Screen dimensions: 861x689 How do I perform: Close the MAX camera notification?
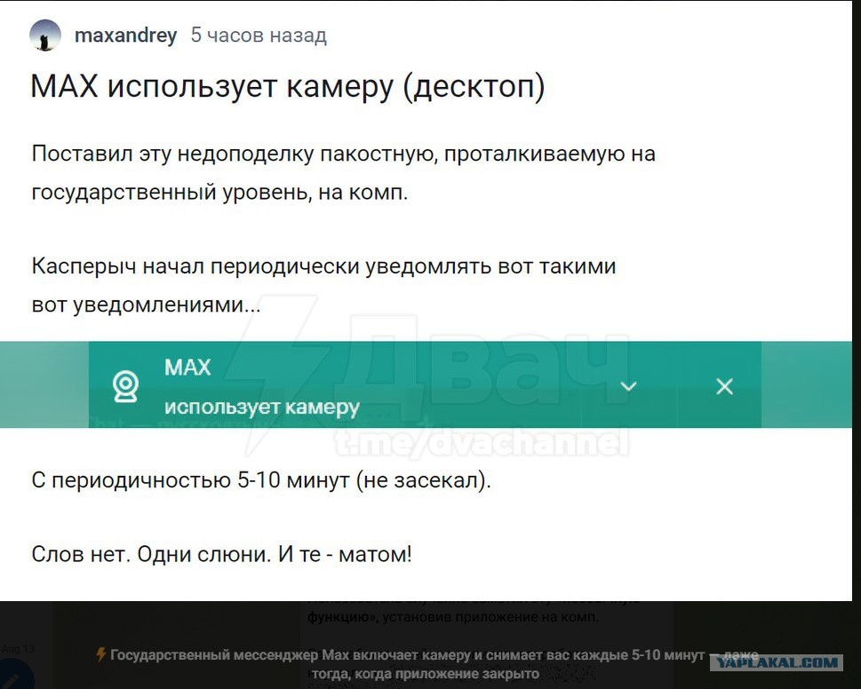pos(725,386)
